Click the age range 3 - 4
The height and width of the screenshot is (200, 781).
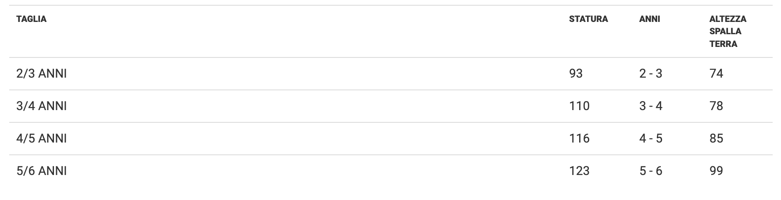(x=651, y=106)
